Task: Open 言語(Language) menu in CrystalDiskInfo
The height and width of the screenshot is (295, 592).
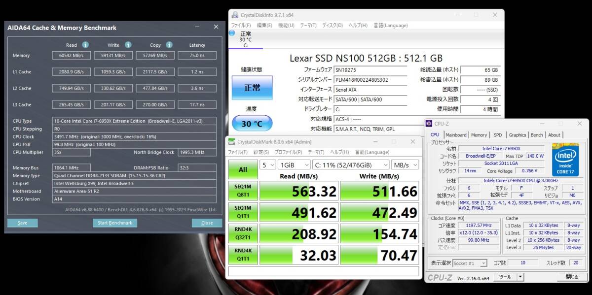Action: pos(391,25)
